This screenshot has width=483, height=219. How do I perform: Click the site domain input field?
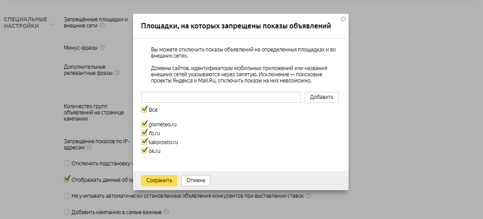pyautogui.click(x=221, y=98)
